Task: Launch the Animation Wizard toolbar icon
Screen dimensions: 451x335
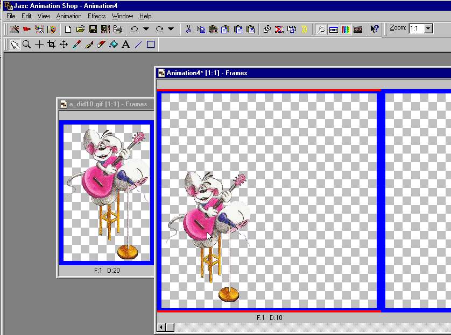Action: pyautogui.click(x=15, y=29)
